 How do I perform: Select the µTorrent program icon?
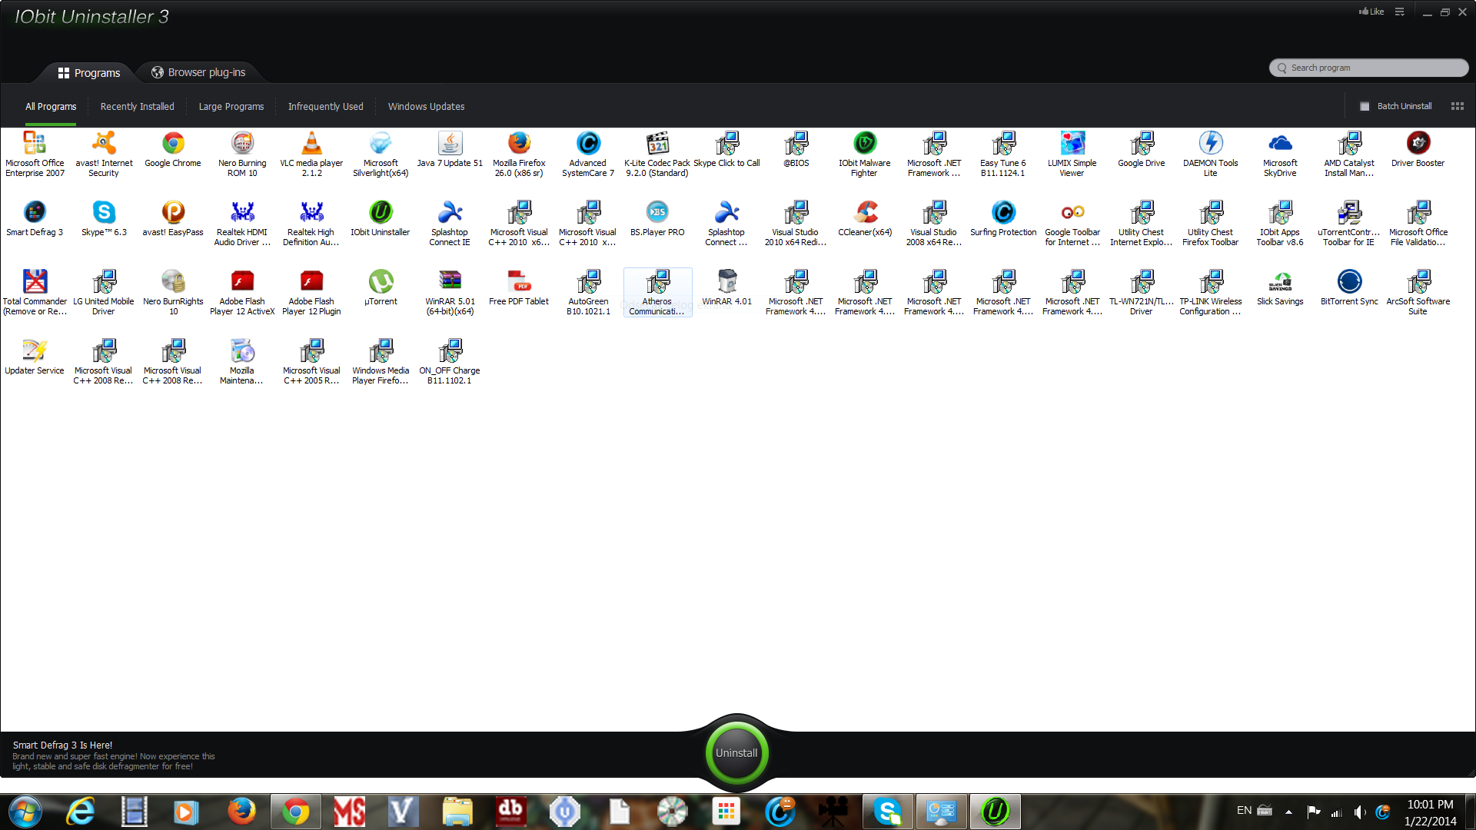pyautogui.click(x=381, y=282)
